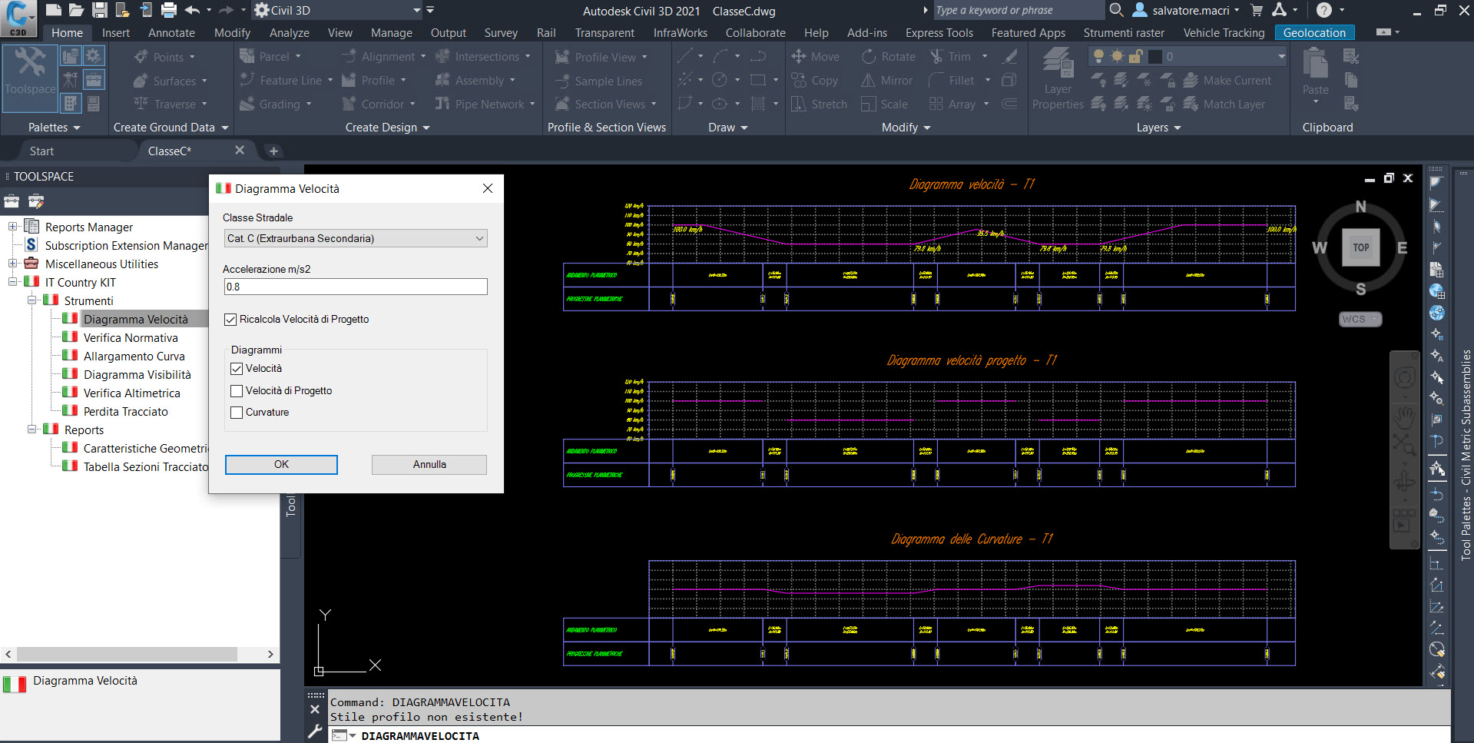Click the Match Layer tool
This screenshot has height=743, width=1474.
(x=1224, y=104)
